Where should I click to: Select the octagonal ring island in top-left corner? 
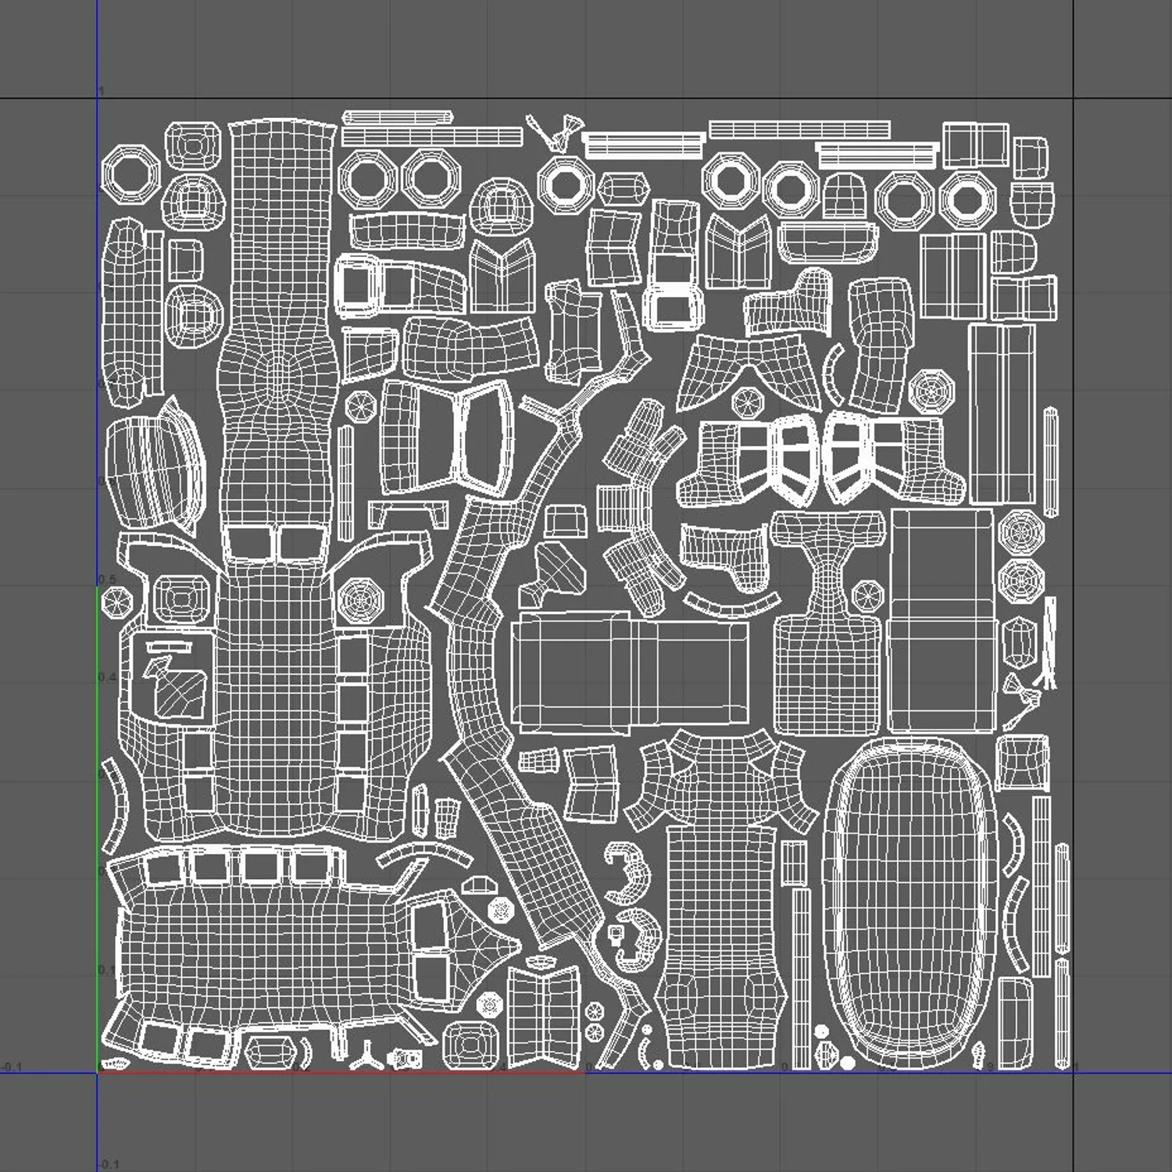pyautogui.click(x=130, y=173)
